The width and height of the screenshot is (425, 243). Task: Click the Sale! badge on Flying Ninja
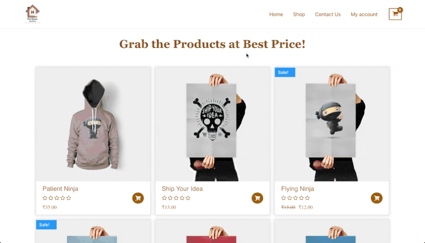tap(285, 72)
